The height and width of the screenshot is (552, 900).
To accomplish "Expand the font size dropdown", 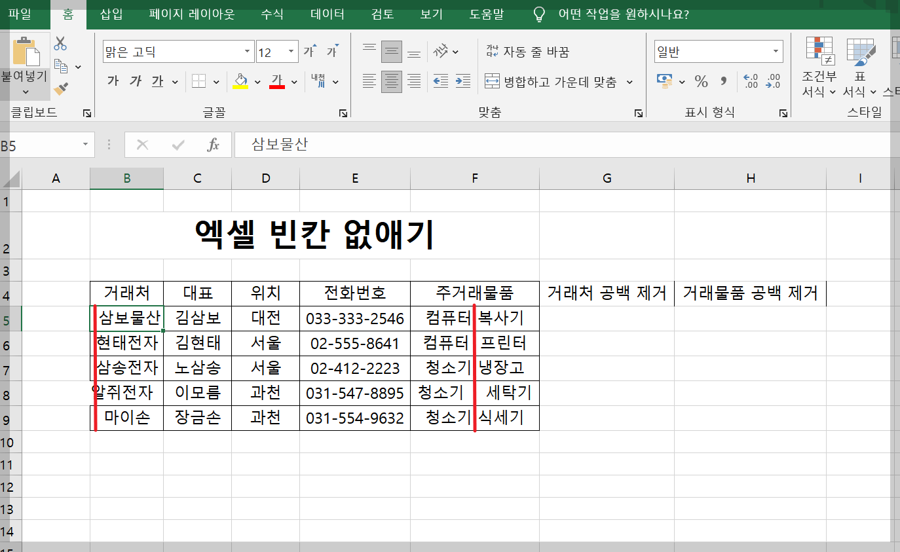I will [289, 51].
